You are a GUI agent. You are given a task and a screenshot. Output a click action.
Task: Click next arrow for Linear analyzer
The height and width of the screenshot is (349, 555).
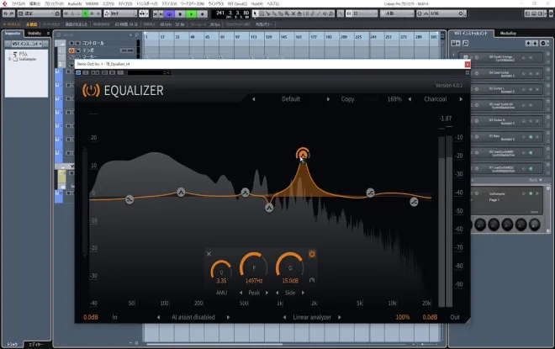(340, 317)
